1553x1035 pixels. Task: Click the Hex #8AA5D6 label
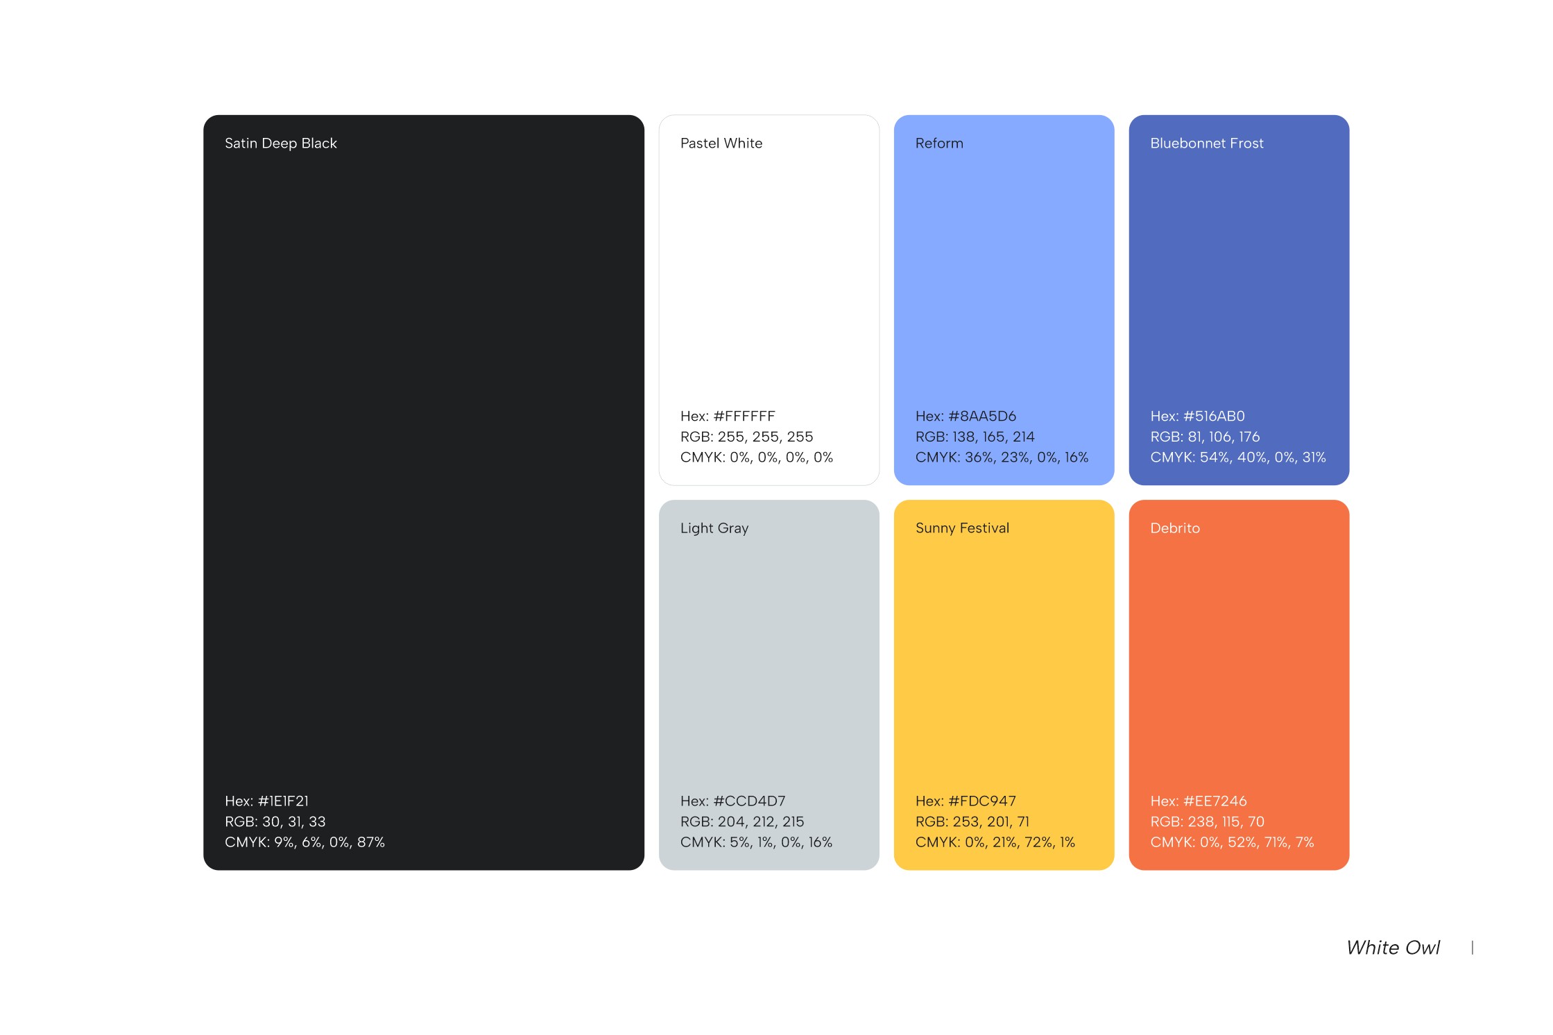point(965,416)
